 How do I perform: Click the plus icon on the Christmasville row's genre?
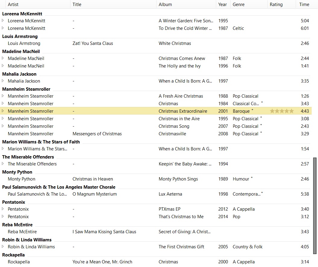(261, 133)
